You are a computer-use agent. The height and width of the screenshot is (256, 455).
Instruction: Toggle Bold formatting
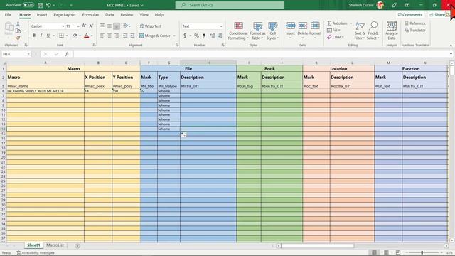pyautogui.click(x=34, y=36)
